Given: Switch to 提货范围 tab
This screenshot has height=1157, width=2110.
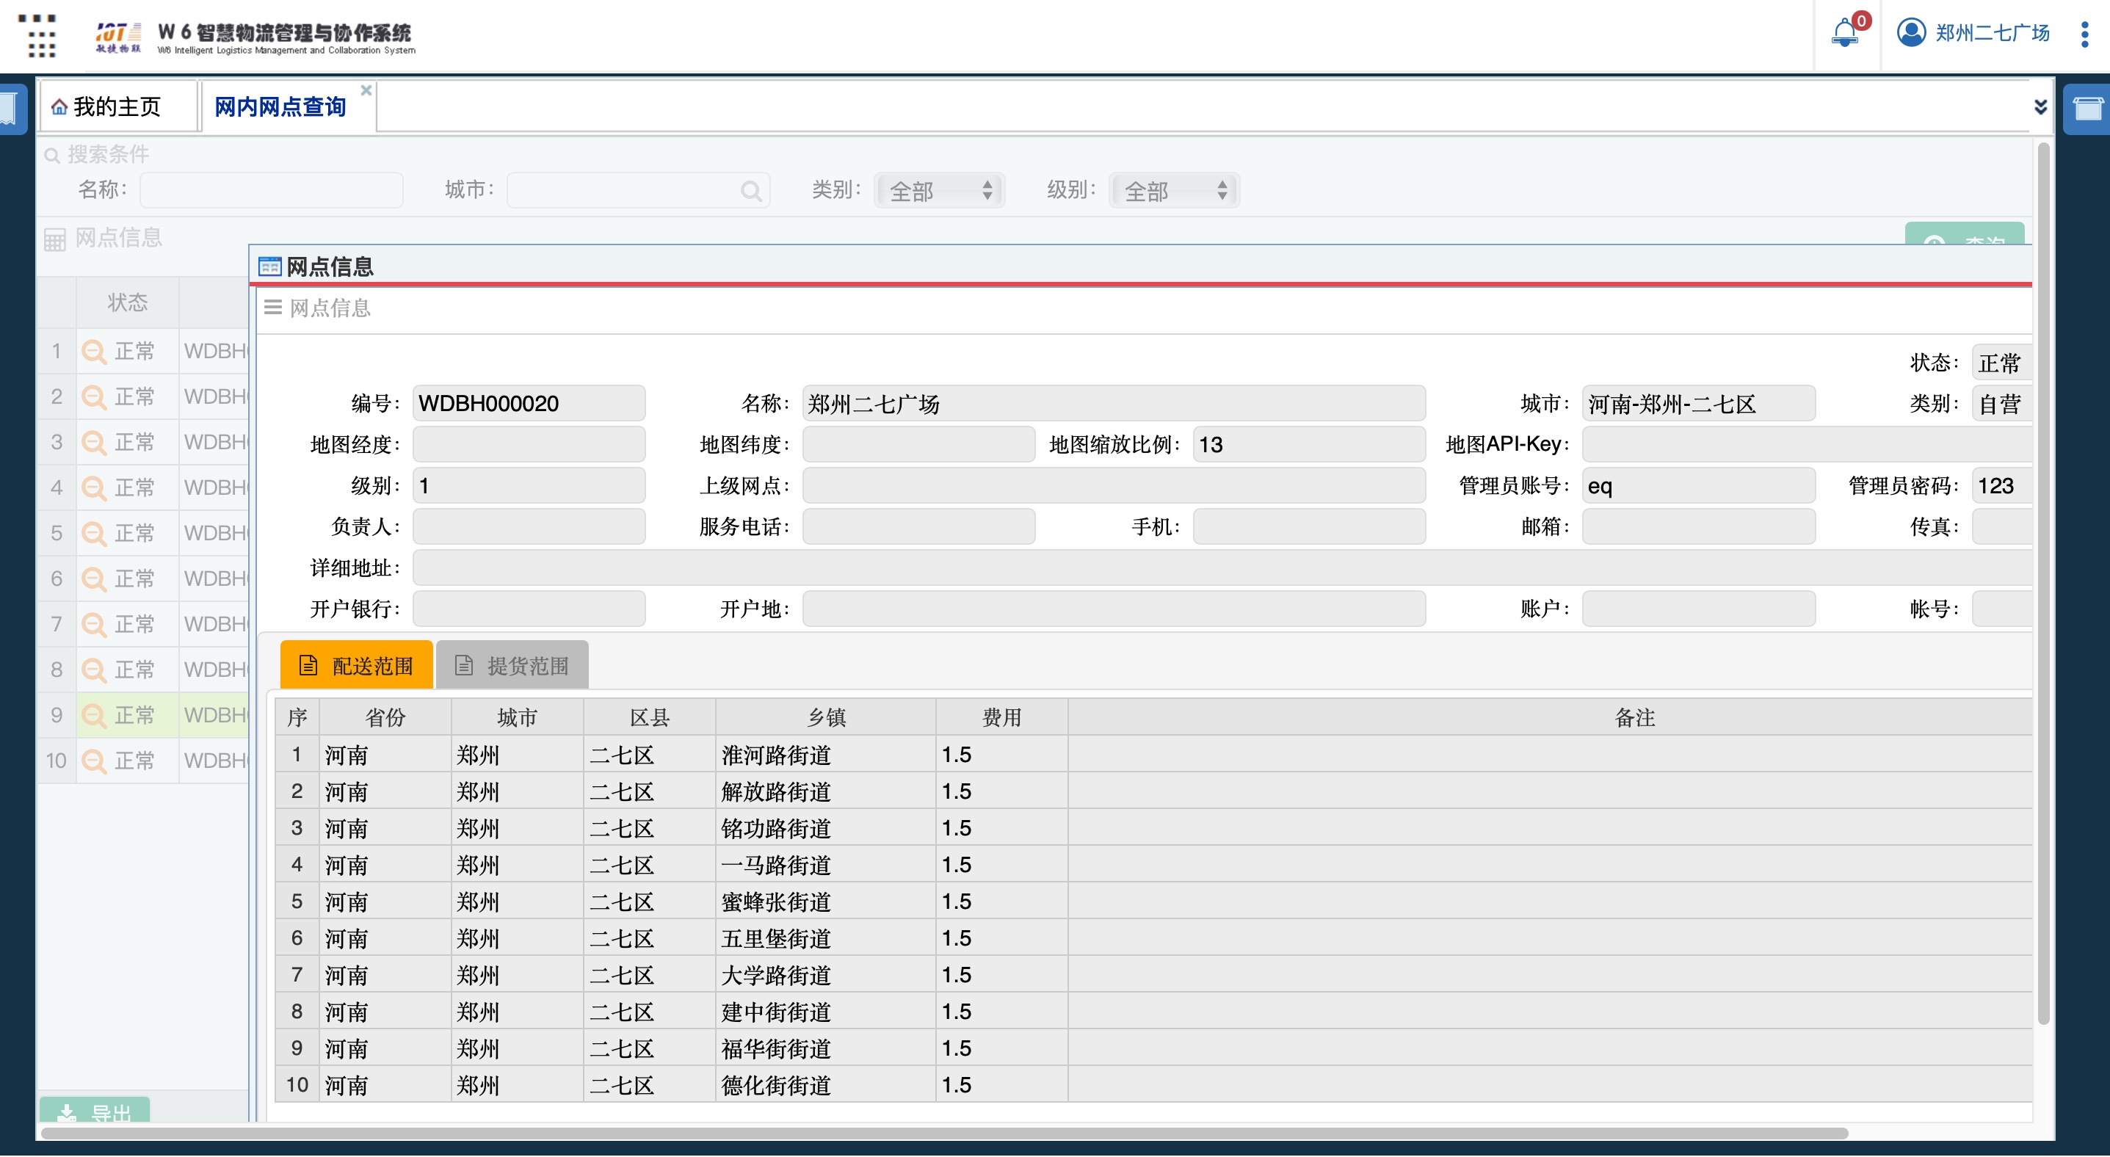Looking at the screenshot, I should [x=512, y=666].
